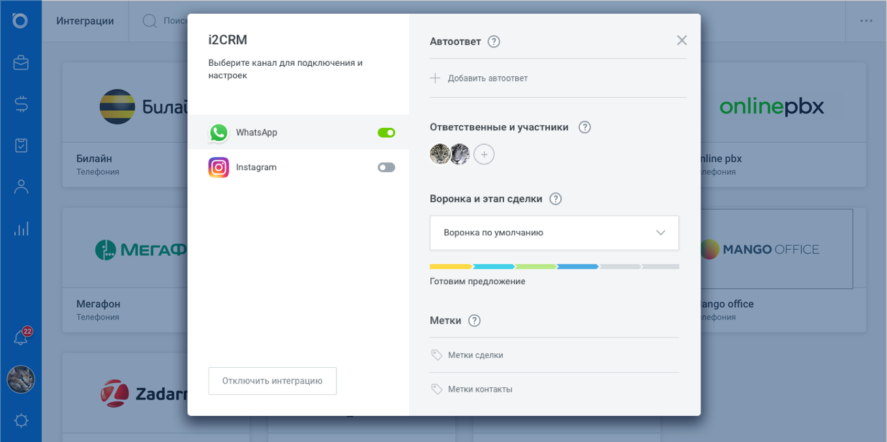887x442 pixels.
Task: Open the analytics bar chart icon in sidebar
Action: pos(21,229)
